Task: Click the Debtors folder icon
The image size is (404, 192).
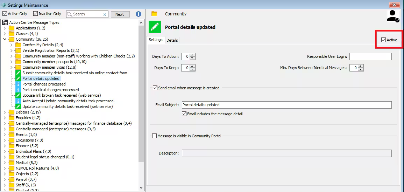Action: point(12,112)
